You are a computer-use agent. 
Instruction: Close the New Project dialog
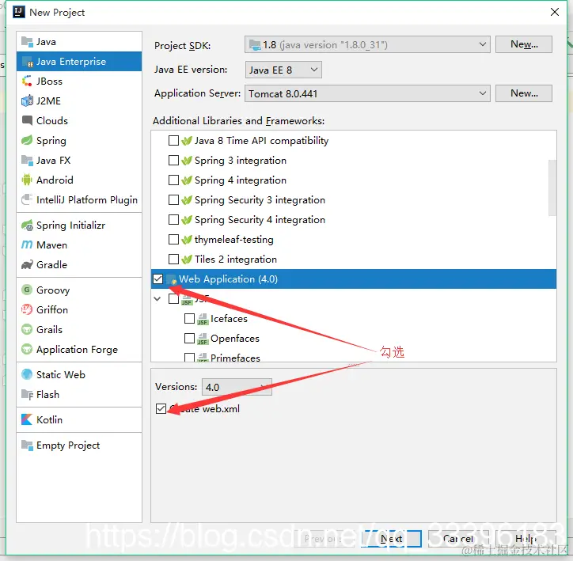tap(554, 12)
